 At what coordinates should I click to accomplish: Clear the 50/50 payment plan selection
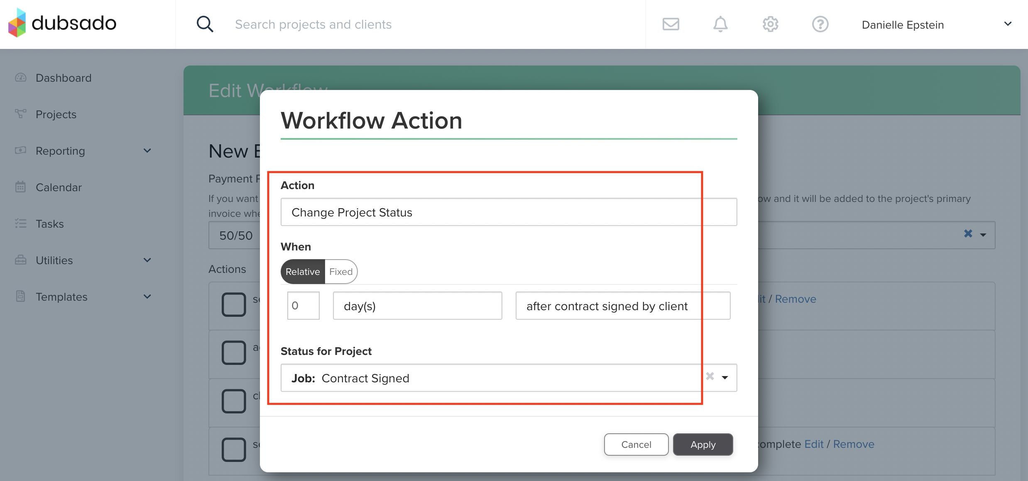968,234
